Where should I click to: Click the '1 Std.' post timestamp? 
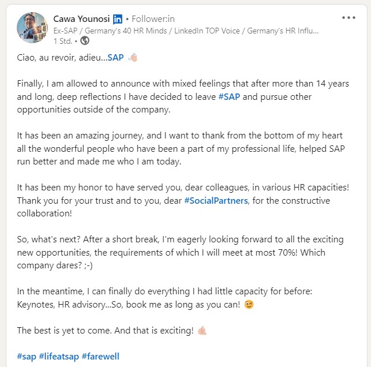click(63, 41)
